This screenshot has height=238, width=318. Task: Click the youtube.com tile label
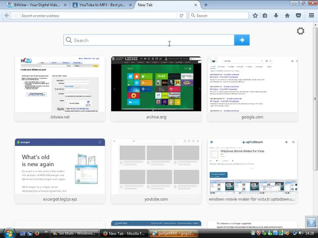tap(156, 199)
